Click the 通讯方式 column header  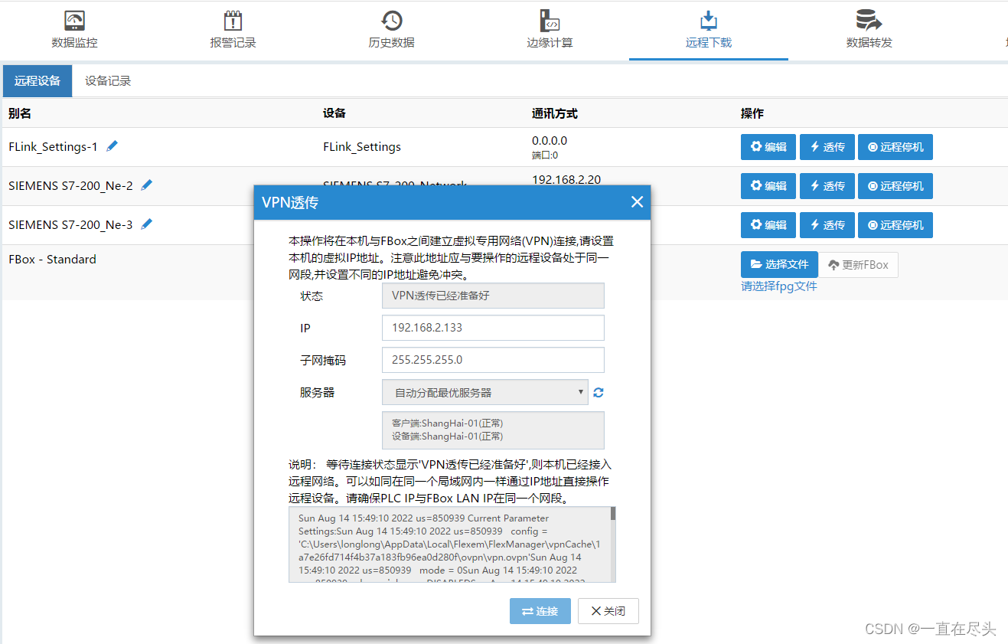(555, 113)
